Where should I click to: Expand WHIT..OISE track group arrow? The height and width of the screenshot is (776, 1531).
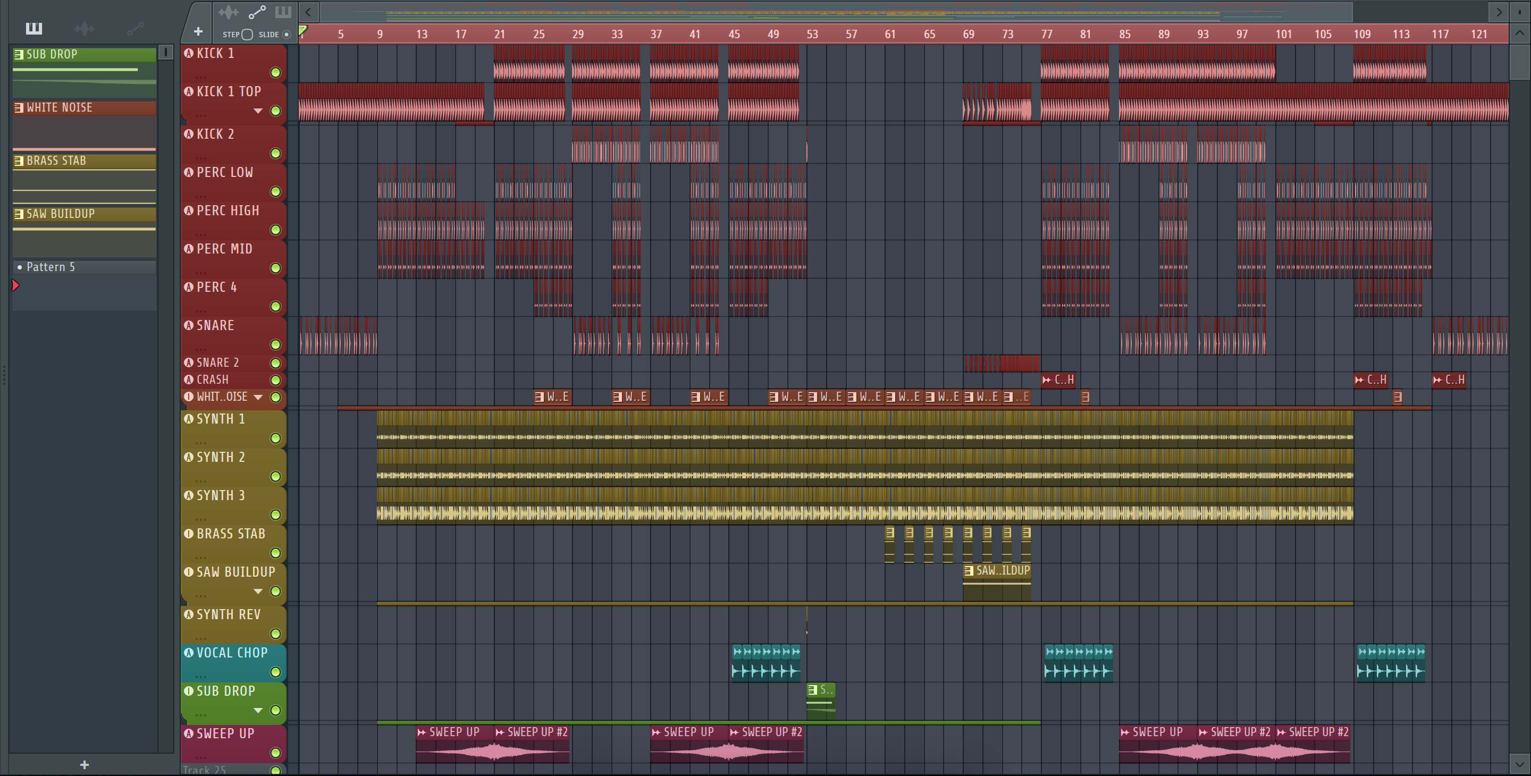pyautogui.click(x=258, y=397)
